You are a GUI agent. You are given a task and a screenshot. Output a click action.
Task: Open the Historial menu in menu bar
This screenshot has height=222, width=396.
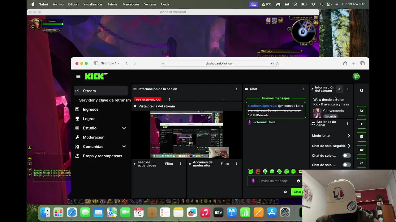pyautogui.click(x=112, y=4)
